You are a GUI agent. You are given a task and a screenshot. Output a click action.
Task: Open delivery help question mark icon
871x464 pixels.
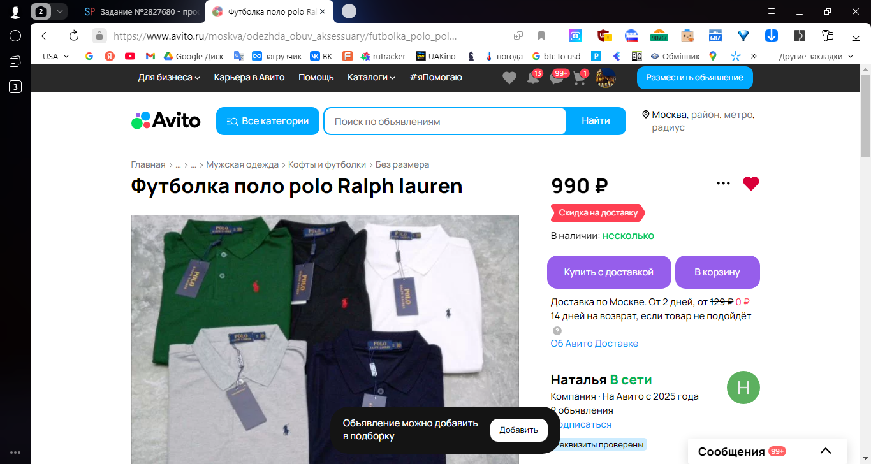[x=557, y=330]
